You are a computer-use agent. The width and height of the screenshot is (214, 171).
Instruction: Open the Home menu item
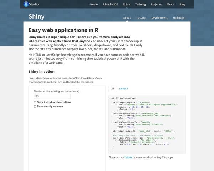coord(94,4)
